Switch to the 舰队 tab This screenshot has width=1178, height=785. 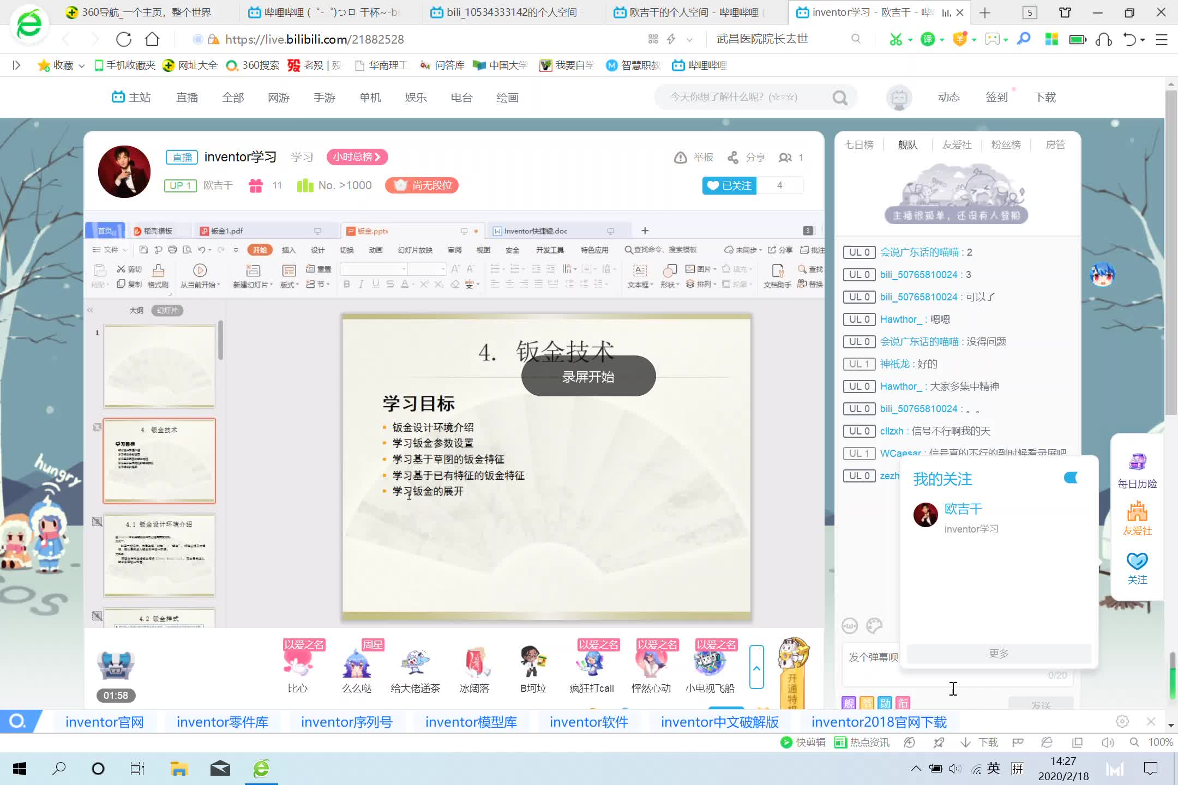click(x=908, y=144)
